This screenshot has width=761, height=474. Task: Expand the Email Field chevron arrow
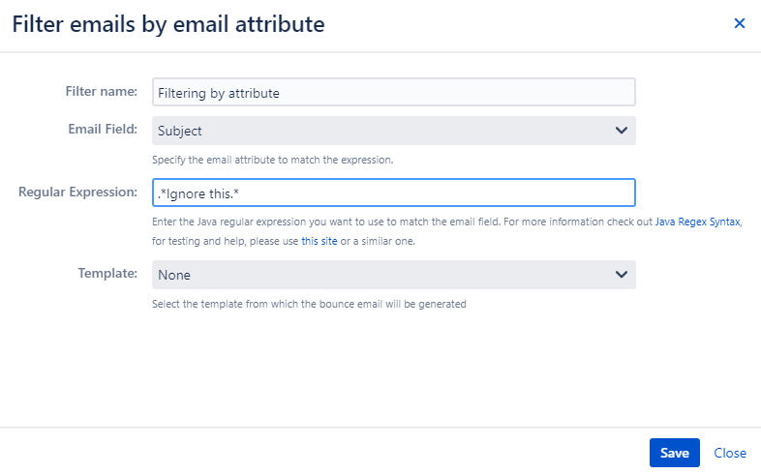(x=622, y=131)
